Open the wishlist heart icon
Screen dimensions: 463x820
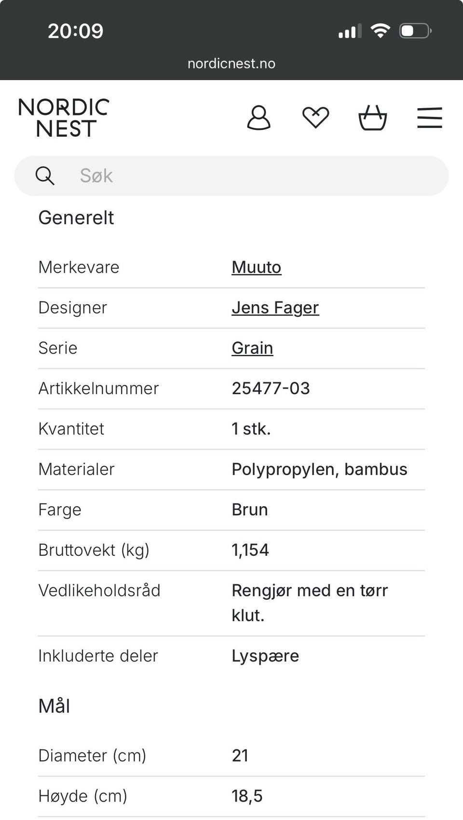tap(315, 118)
